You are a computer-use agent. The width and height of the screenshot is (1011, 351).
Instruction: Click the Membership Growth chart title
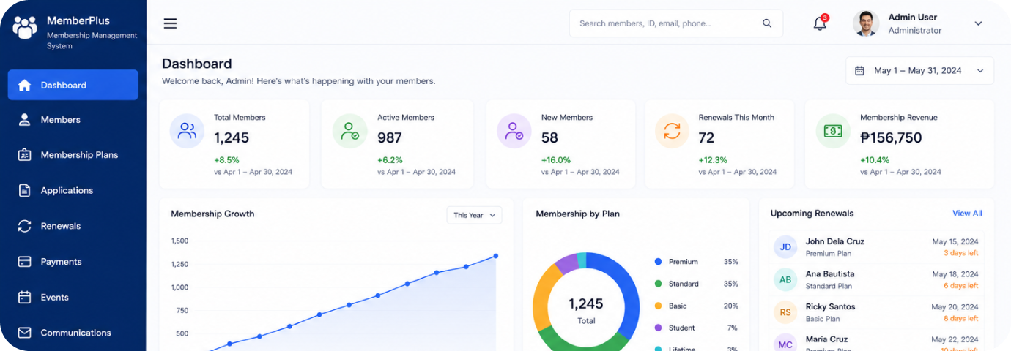[x=212, y=214]
